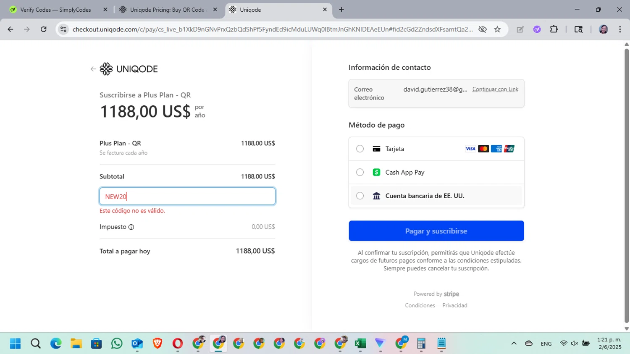Open Outlook from taskbar
The image size is (630, 354).
pos(137,344)
